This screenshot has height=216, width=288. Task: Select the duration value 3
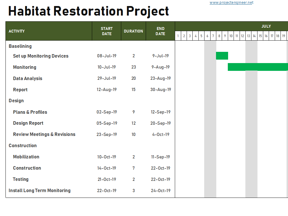[134, 191]
